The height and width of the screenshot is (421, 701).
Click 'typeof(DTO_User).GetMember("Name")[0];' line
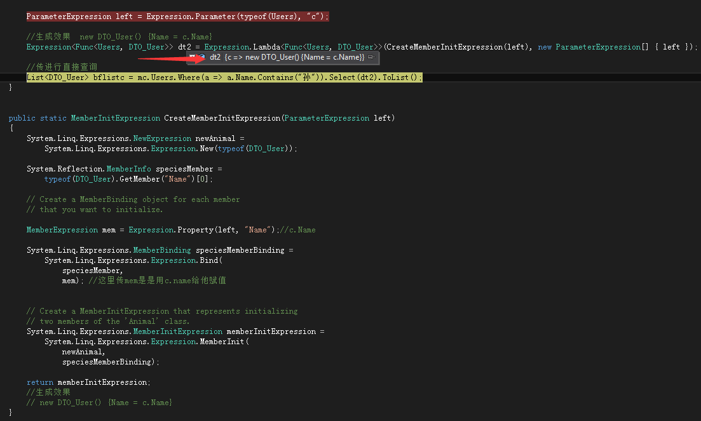pyautogui.click(x=129, y=179)
